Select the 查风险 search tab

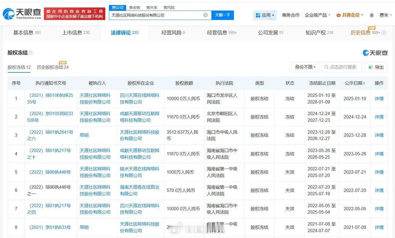(x=169, y=8)
